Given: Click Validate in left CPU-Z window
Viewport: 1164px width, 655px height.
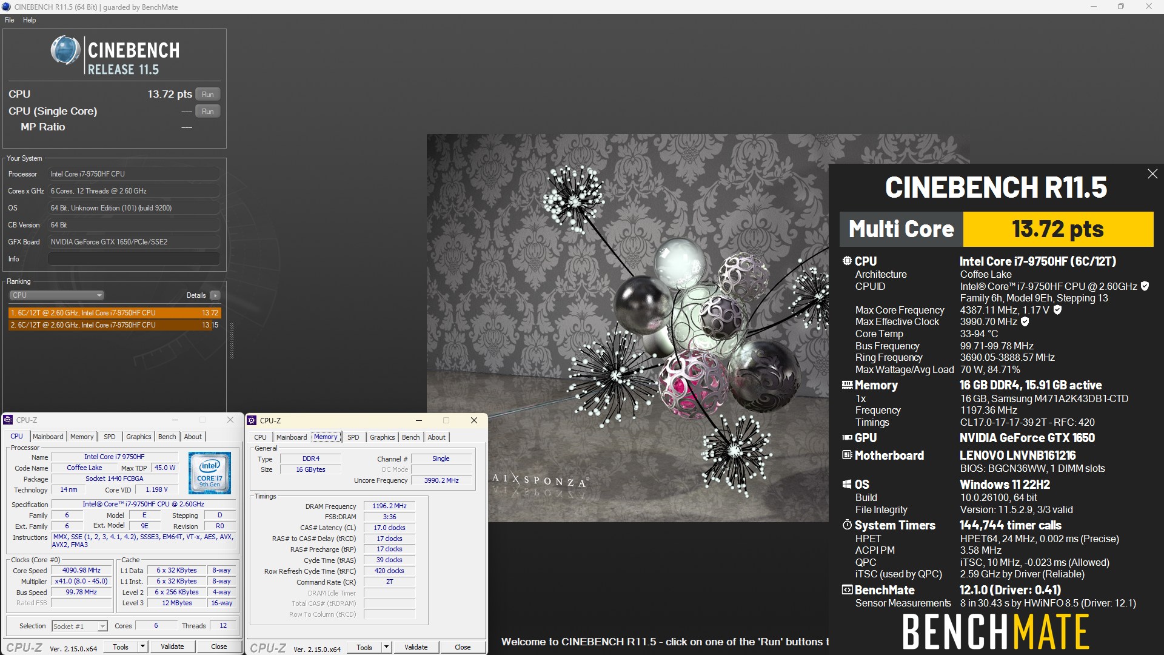Looking at the screenshot, I should pyautogui.click(x=172, y=647).
